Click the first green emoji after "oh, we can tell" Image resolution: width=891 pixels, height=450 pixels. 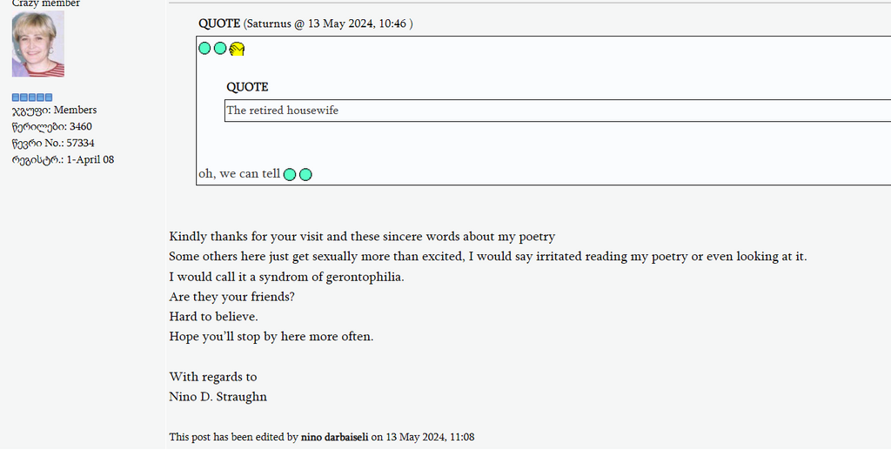[290, 174]
